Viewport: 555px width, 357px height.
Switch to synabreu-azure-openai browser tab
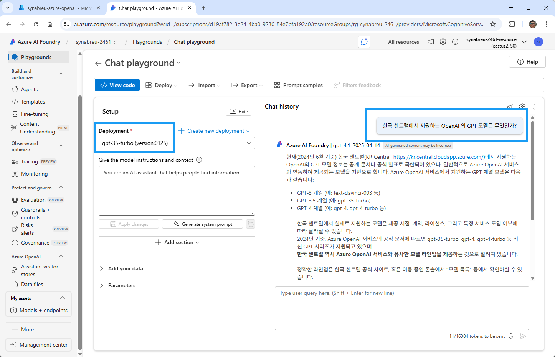[59, 8]
